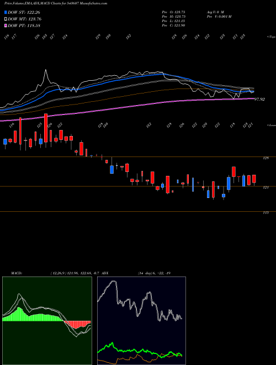
Task: Click the MACD (12,26,9) header text
Action: (56, 273)
